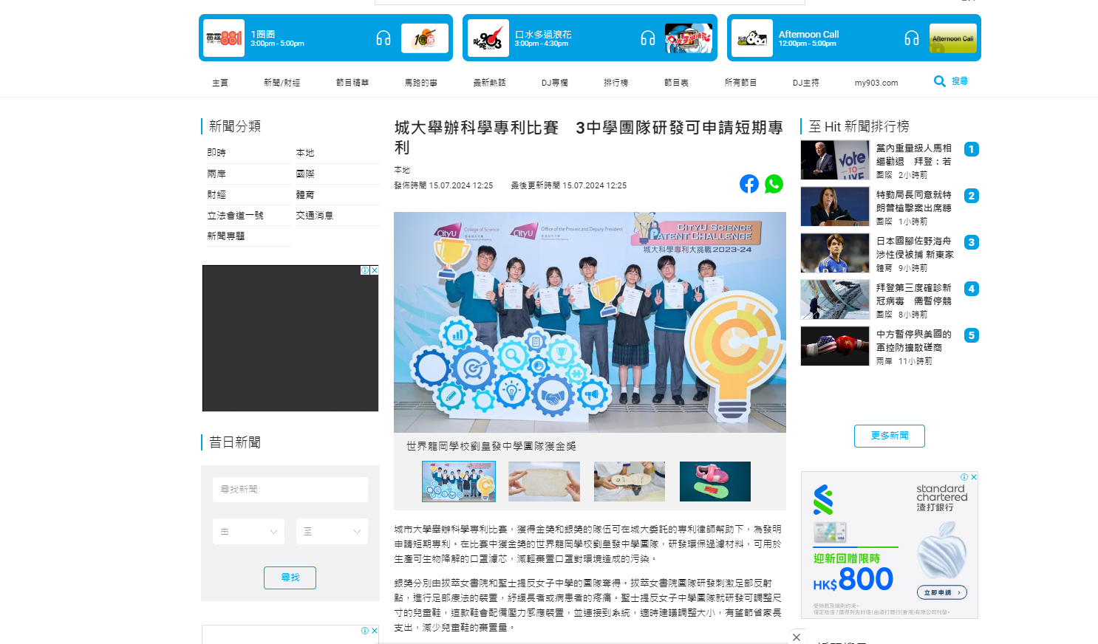Click the 尋找新聞 search input field
Viewport: 1098px width, 644px height.
(290, 490)
